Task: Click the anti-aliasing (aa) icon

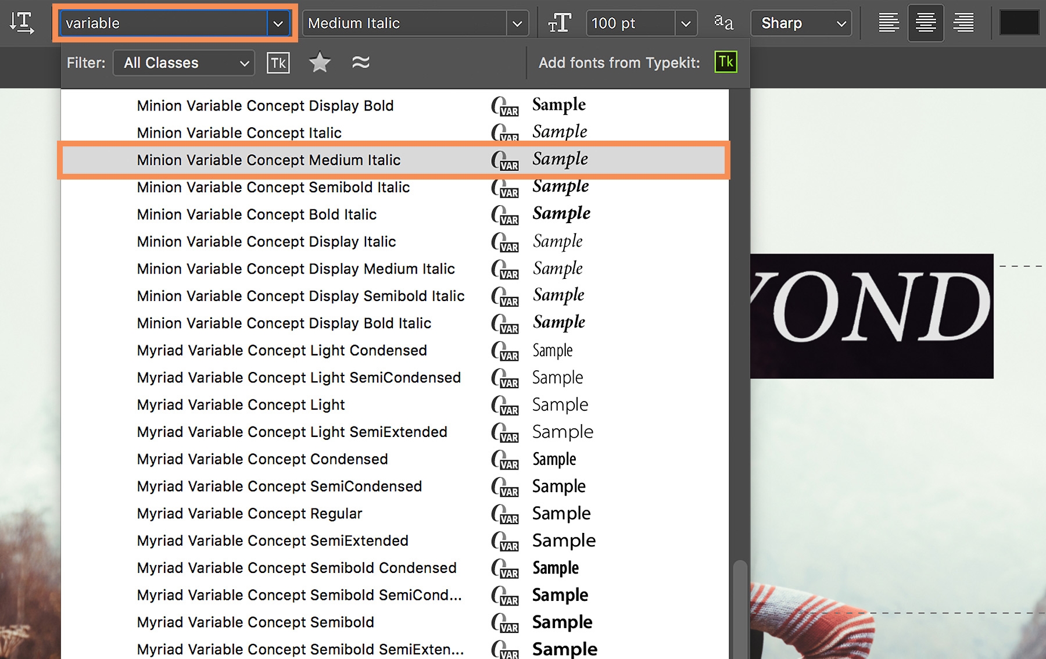Action: point(723,22)
